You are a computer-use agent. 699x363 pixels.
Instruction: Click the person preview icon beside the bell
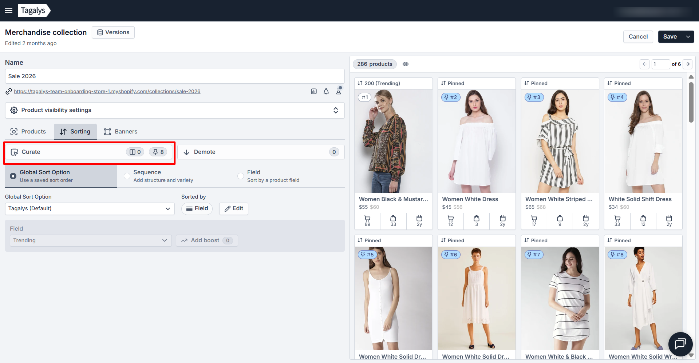pyautogui.click(x=339, y=91)
